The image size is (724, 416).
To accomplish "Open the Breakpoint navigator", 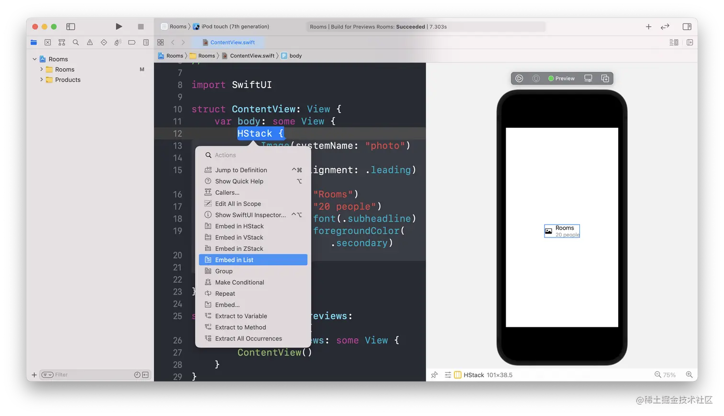I will [x=132, y=42].
